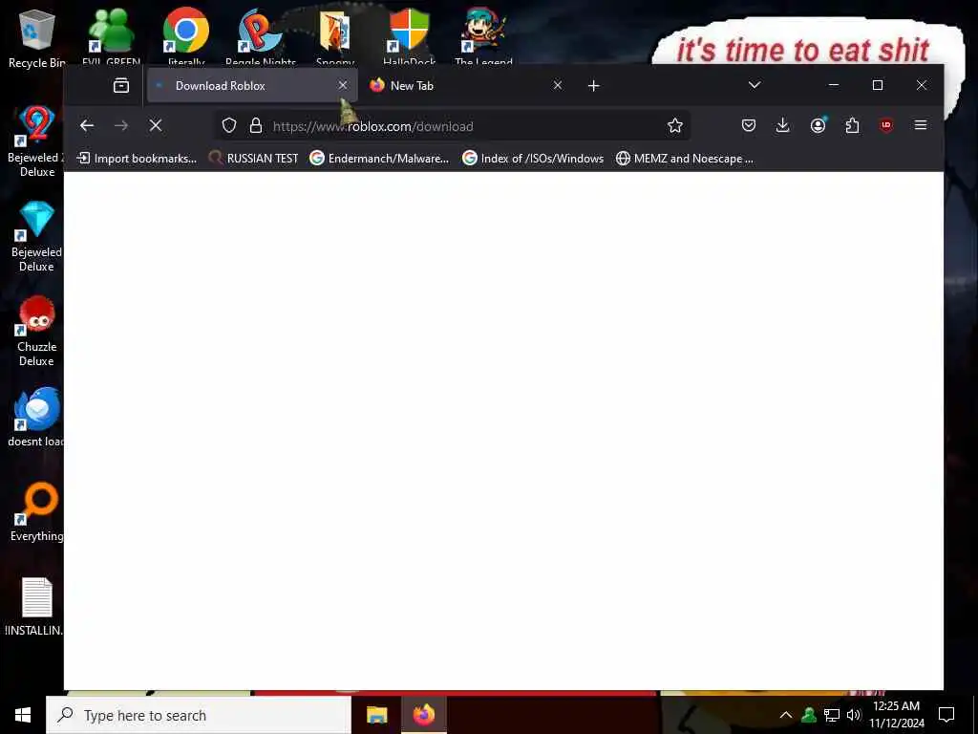Switch to the New Tab tab
The width and height of the screenshot is (978, 734).
[x=465, y=85]
